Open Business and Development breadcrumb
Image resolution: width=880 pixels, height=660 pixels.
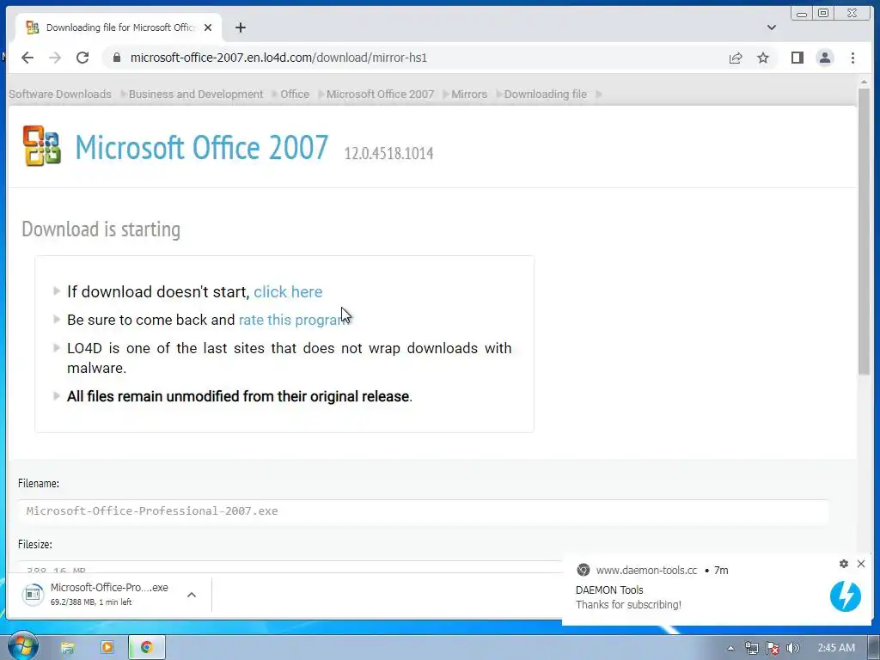196,95
